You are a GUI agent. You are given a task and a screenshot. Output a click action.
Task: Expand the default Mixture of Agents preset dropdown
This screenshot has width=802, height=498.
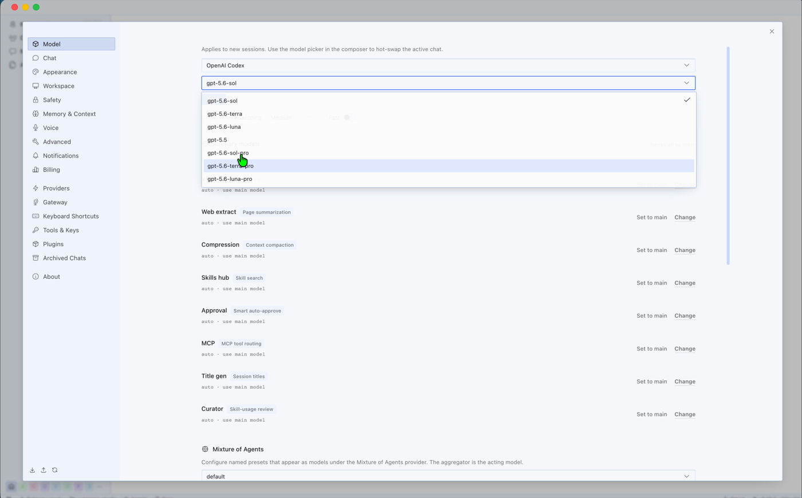[448, 476]
